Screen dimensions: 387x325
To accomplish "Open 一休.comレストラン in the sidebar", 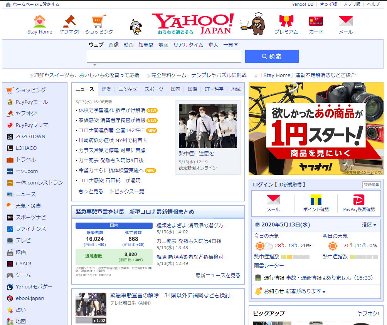I will pyautogui.click(x=39, y=183).
